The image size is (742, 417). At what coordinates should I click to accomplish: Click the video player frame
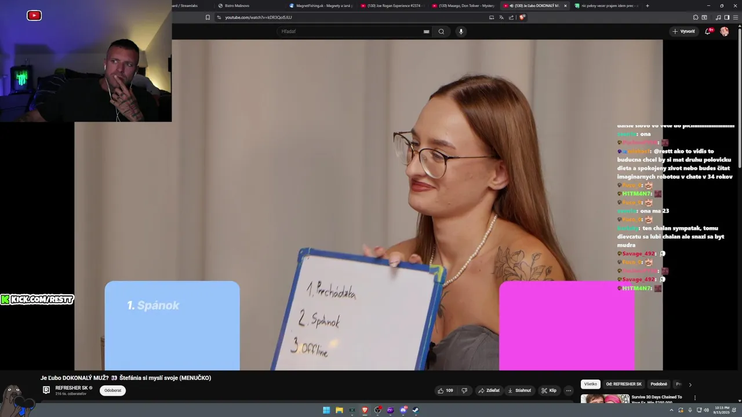[368, 205]
